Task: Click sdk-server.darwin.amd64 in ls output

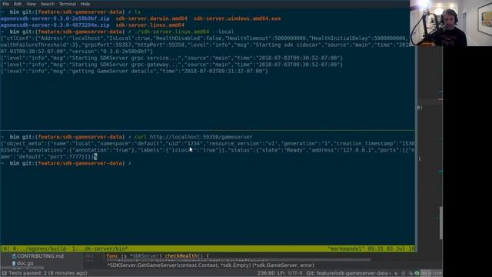Action: click(x=151, y=18)
